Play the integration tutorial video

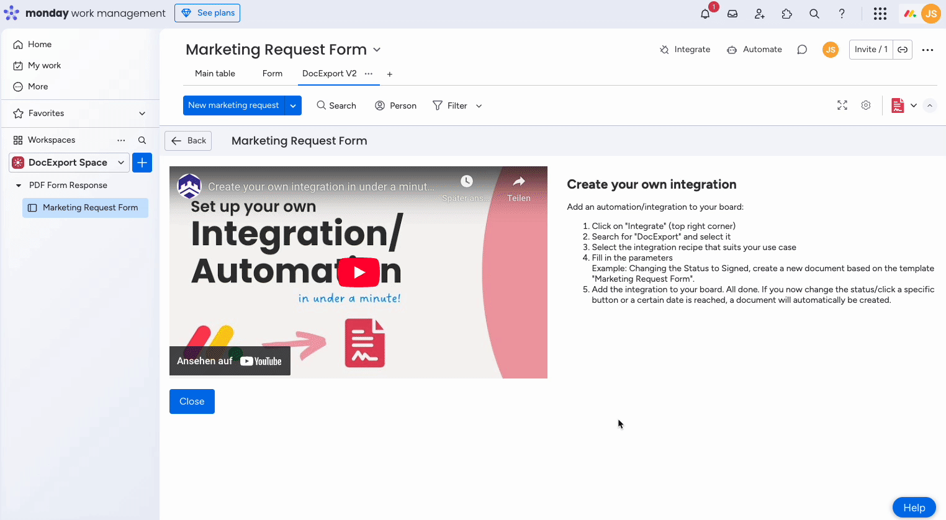[359, 272]
